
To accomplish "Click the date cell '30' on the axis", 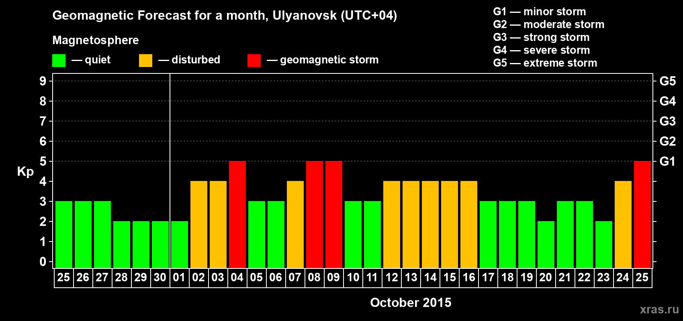I will point(160,278).
